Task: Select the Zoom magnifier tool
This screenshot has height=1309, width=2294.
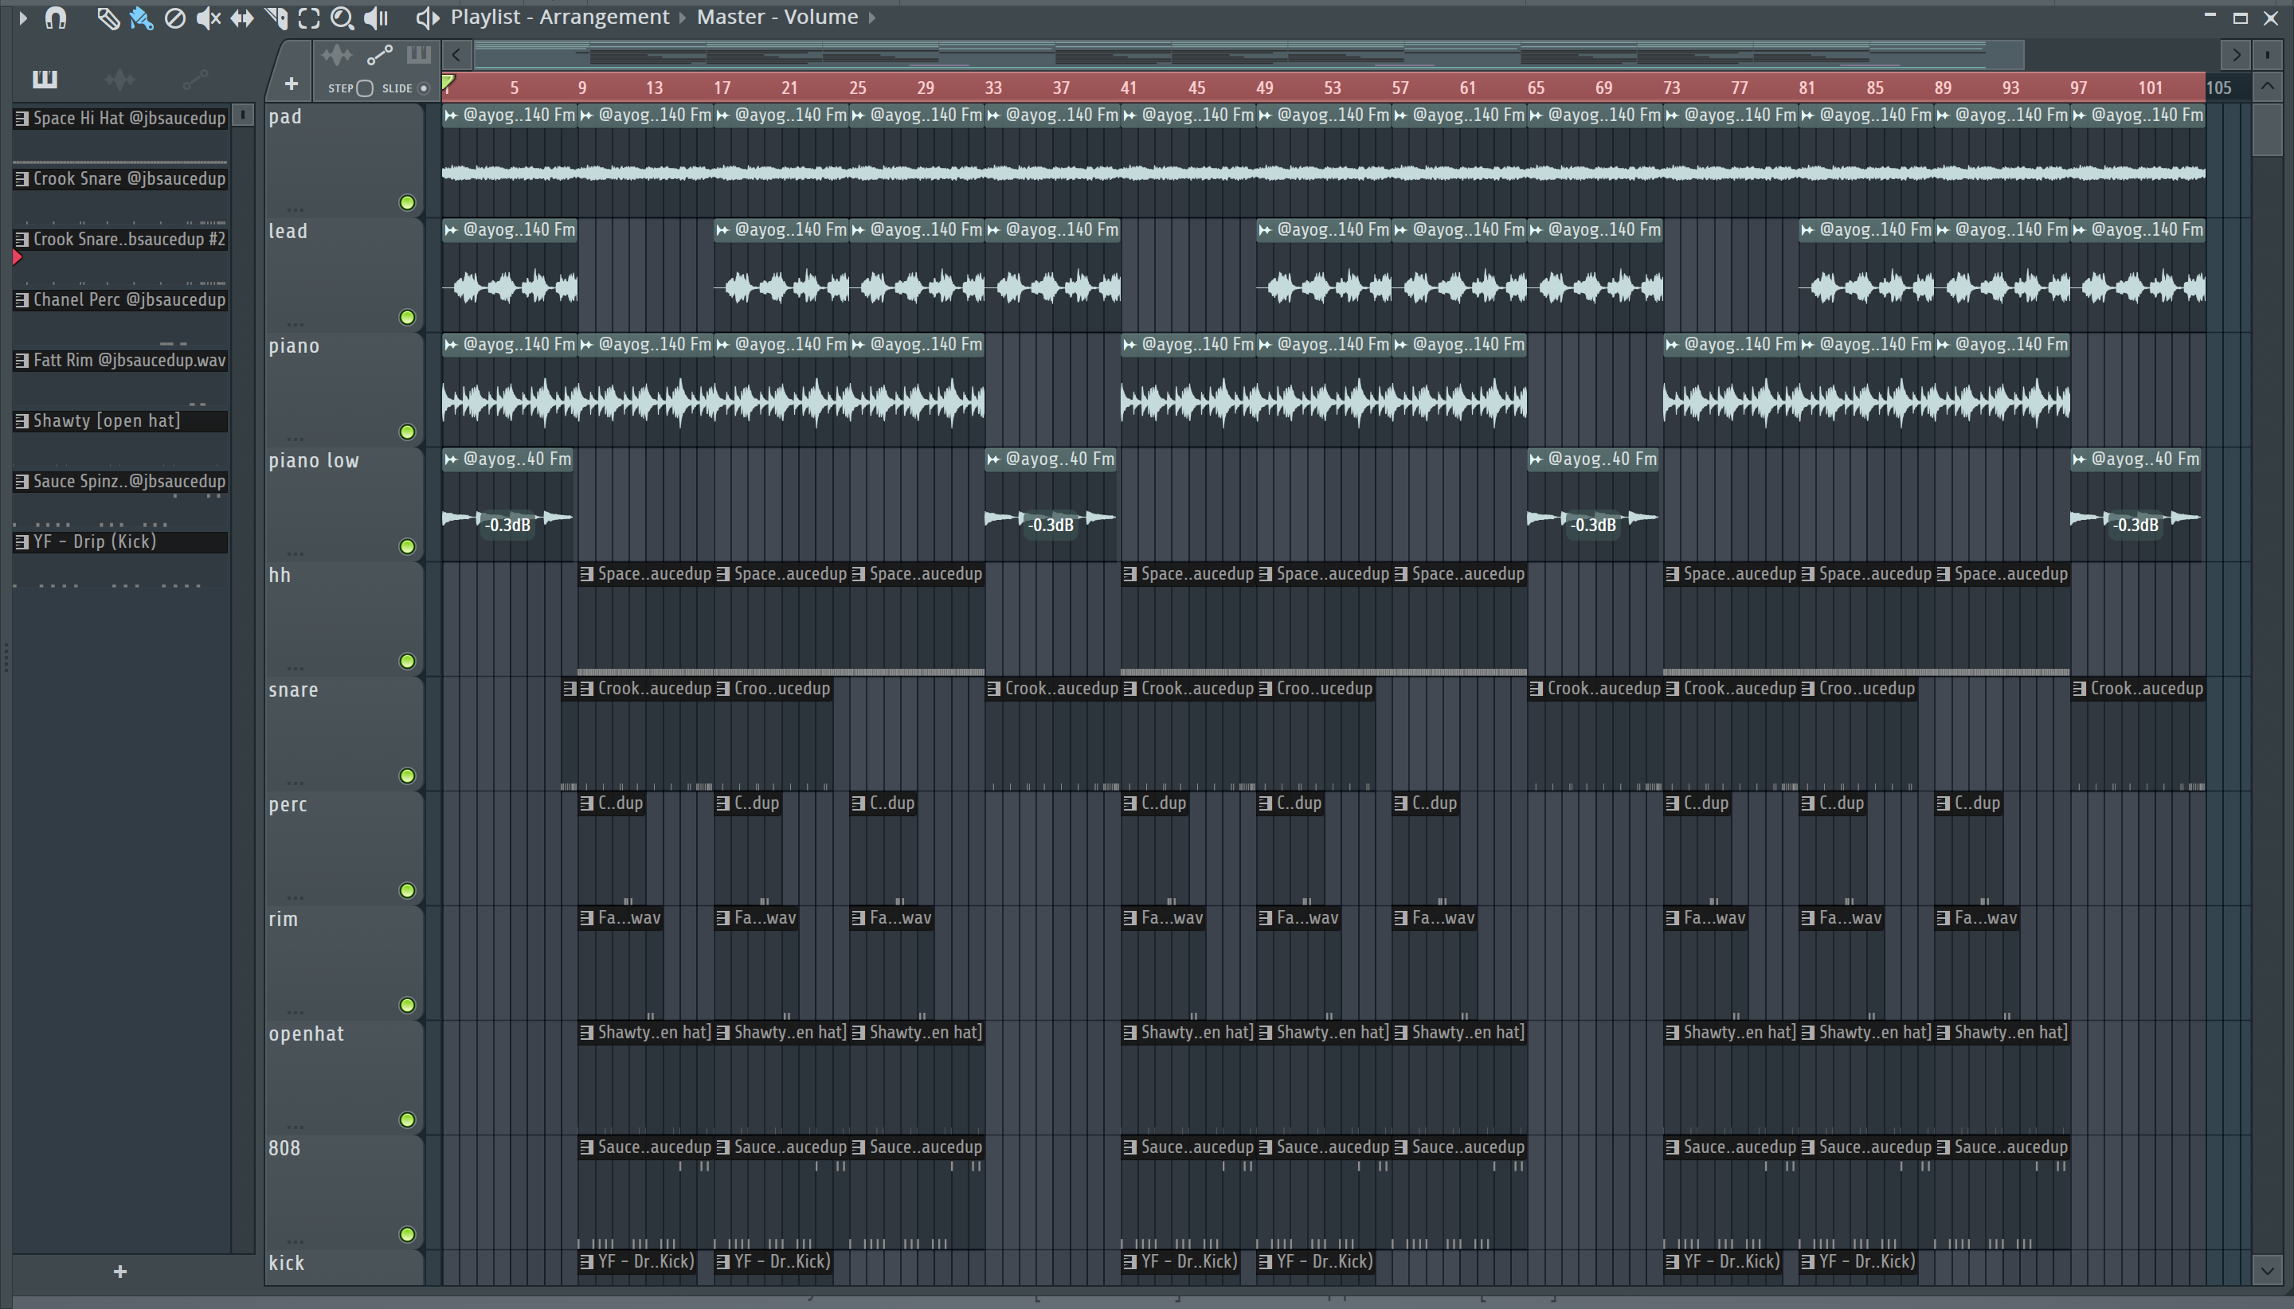Action: click(x=342, y=18)
